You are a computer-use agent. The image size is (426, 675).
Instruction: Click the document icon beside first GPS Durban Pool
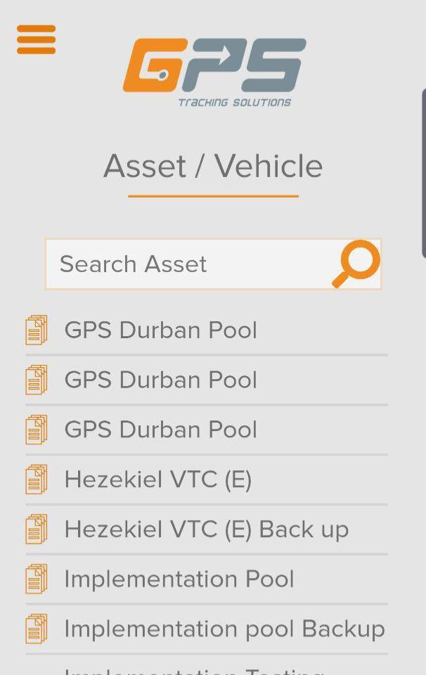click(x=37, y=329)
